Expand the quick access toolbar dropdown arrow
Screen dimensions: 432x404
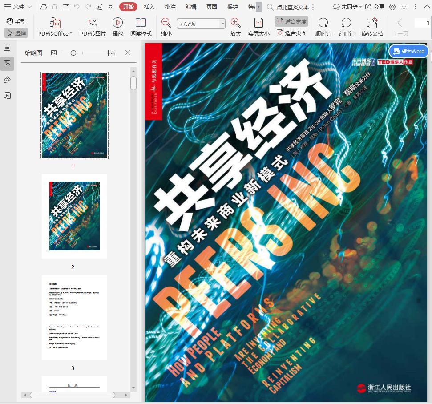pyautogui.click(x=110, y=7)
